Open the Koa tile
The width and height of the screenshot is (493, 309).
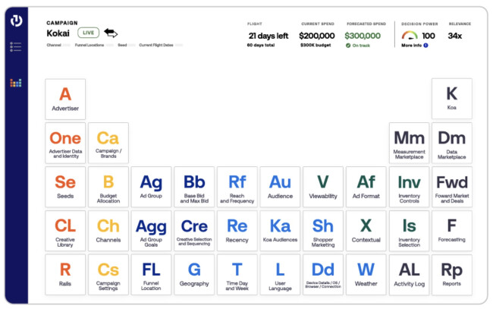[452, 99]
